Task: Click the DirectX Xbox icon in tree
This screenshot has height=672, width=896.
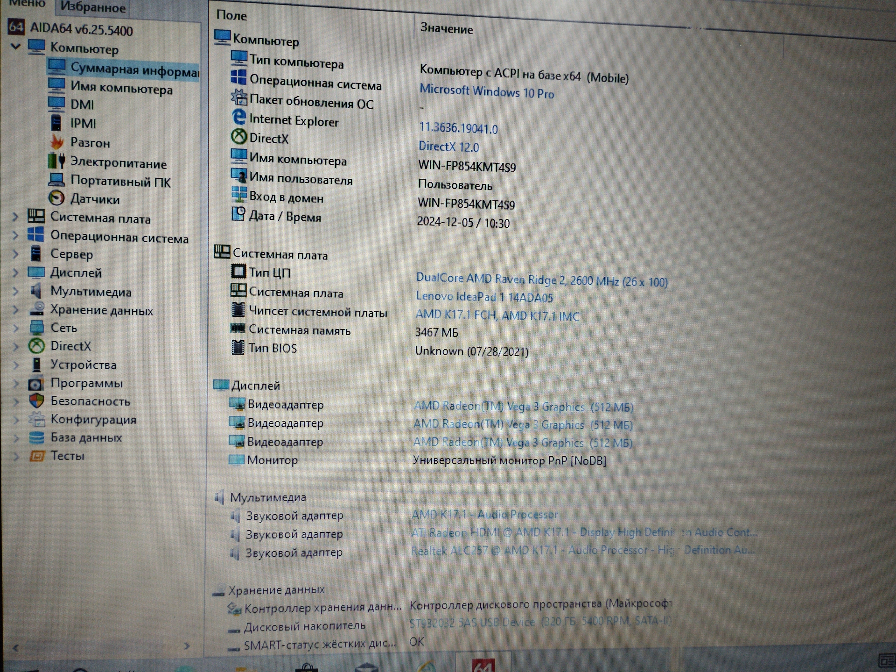Action: [36, 346]
